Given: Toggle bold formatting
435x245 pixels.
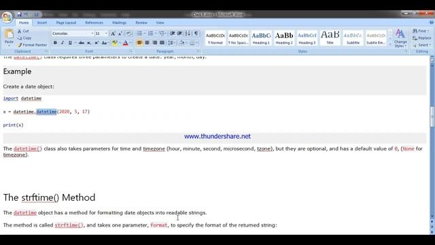Looking at the screenshot, I should point(55,43).
